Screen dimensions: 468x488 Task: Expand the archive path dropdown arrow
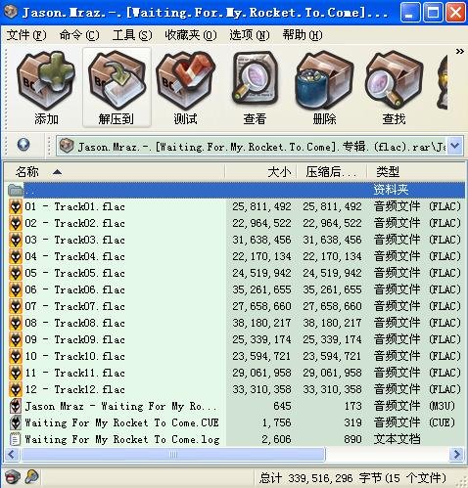[455, 146]
